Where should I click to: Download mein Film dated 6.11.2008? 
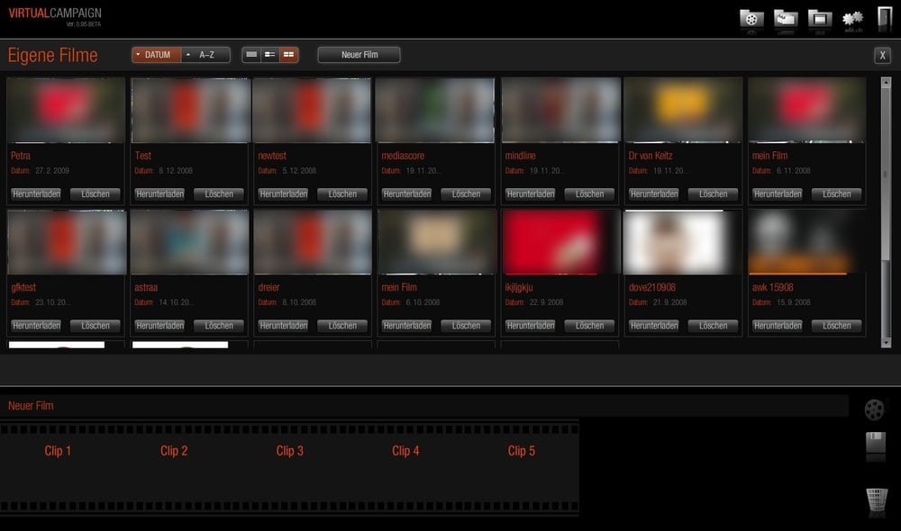(x=778, y=194)
